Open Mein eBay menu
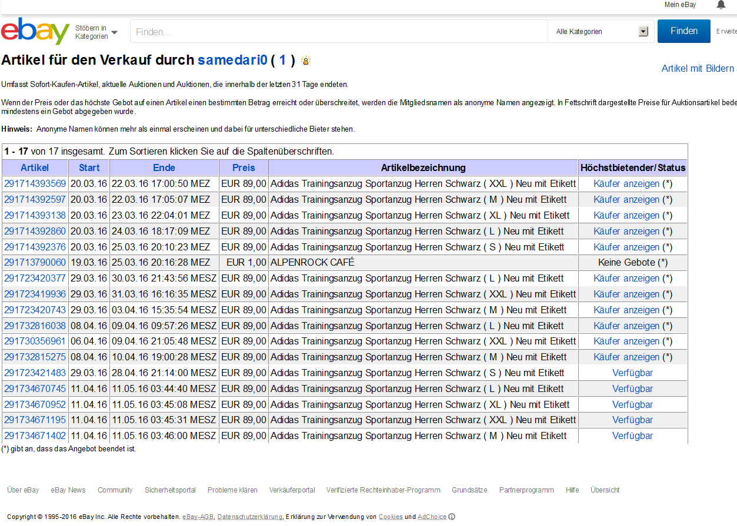737x526 pixels. 680,5
